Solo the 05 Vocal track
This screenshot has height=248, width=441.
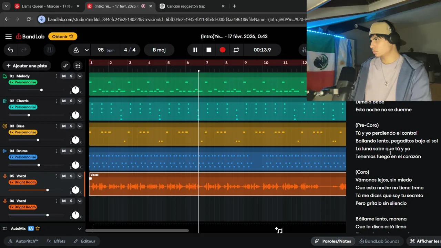pos(71,176)
